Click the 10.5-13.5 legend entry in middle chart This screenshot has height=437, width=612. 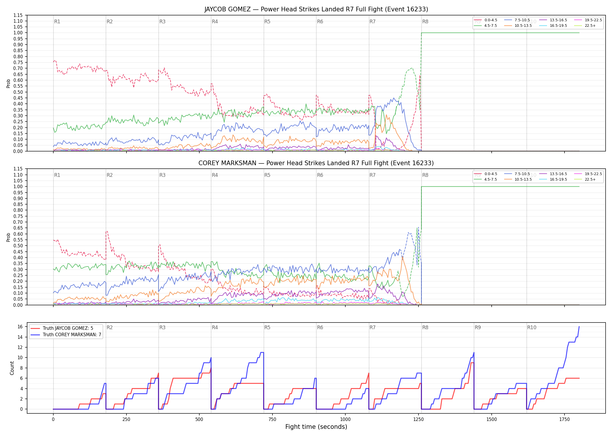click(518, 179)
